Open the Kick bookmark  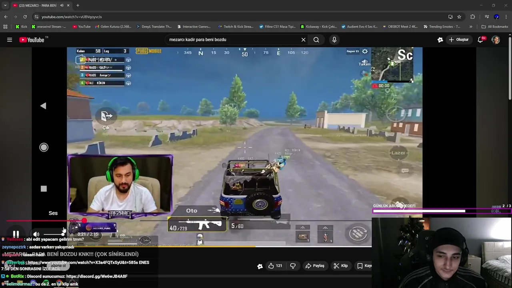tap(21, 27)
